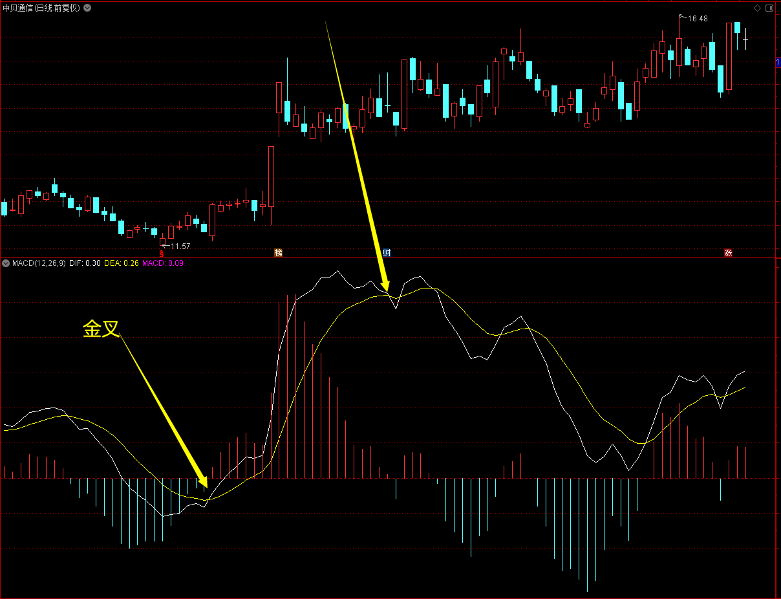Click the 11.57 low price label
The height and width of the screenshot is (599, 781).
(x=180, y=246)
